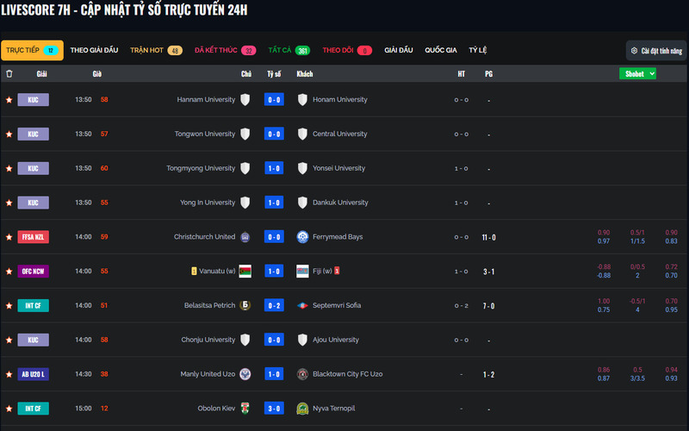Toggle favorite star for Hannam University match

9,100
